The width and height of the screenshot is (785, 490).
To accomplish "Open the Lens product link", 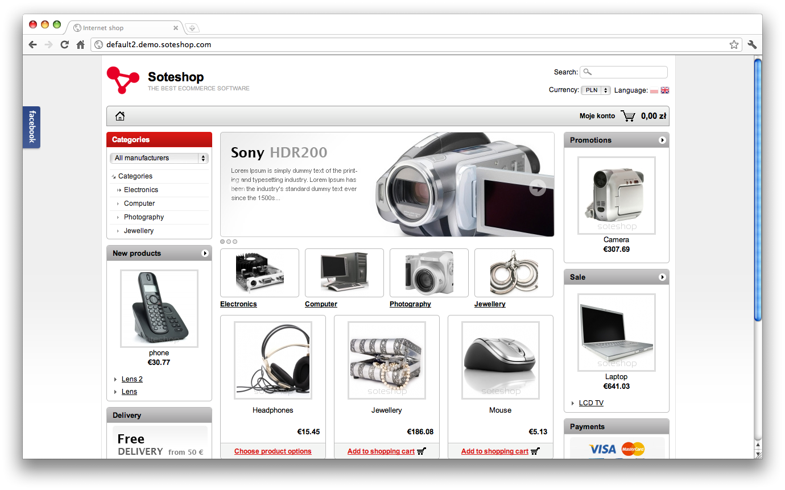I will (x=129, y=392).
